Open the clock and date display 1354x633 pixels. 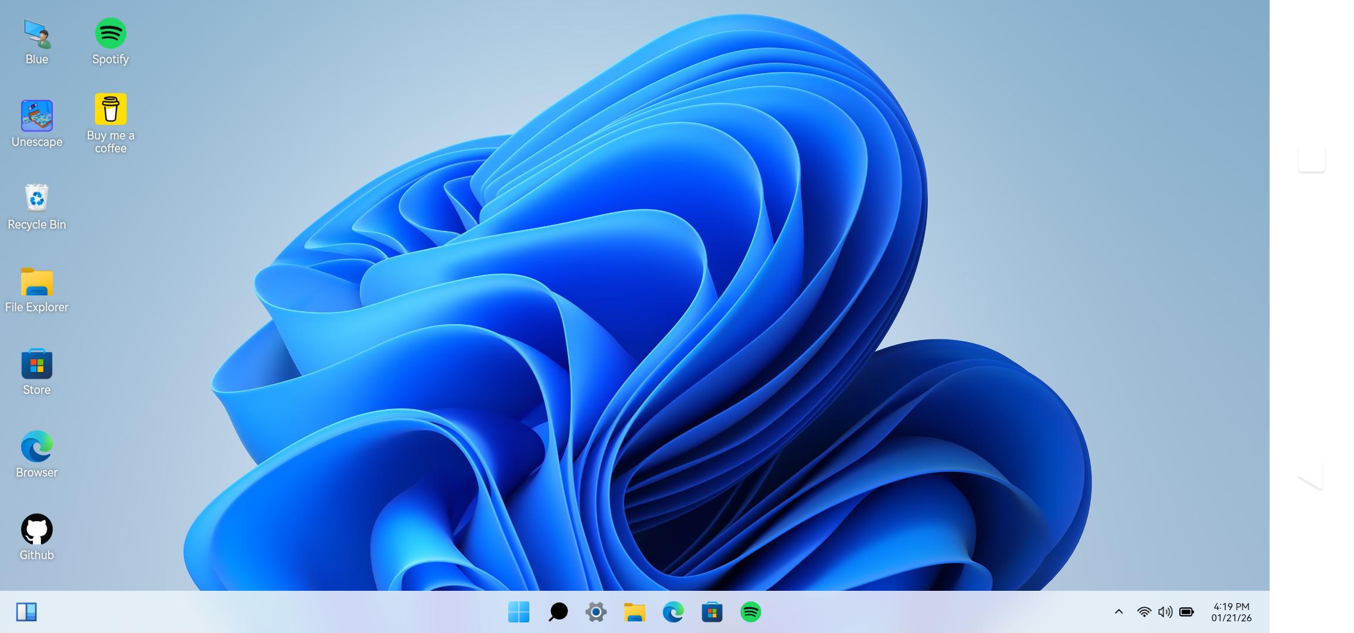click(1231, 612)
